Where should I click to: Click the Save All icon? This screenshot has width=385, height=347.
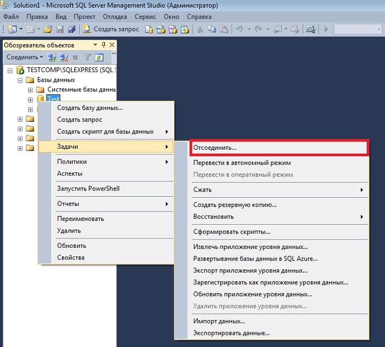coord(71,29)
